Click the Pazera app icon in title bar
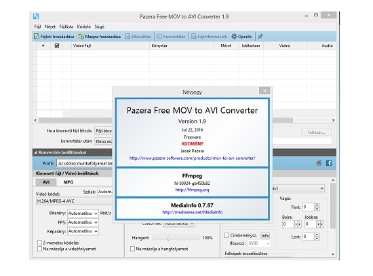Image resolution: width=373 pixels, height=276 pixels. pyautogui.click(x=36, y=16)
